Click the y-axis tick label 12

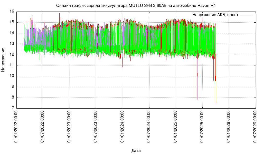(12, 54)
